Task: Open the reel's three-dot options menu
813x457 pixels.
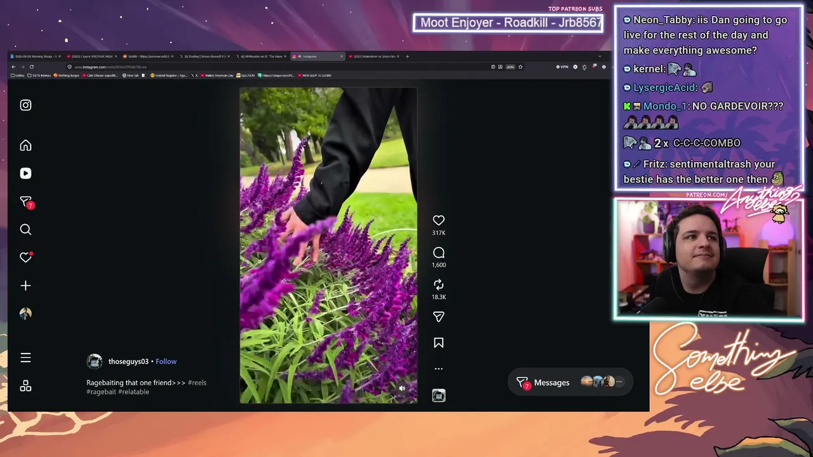Action: 438,369
